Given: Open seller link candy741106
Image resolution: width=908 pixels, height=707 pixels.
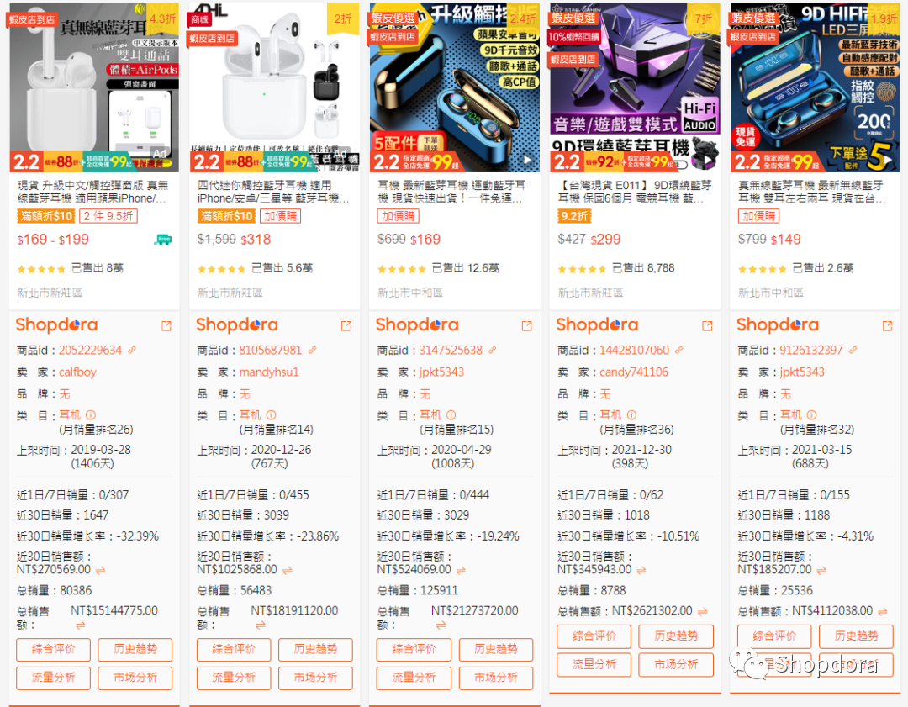Looking at the screenshot, I should [634, 372].
